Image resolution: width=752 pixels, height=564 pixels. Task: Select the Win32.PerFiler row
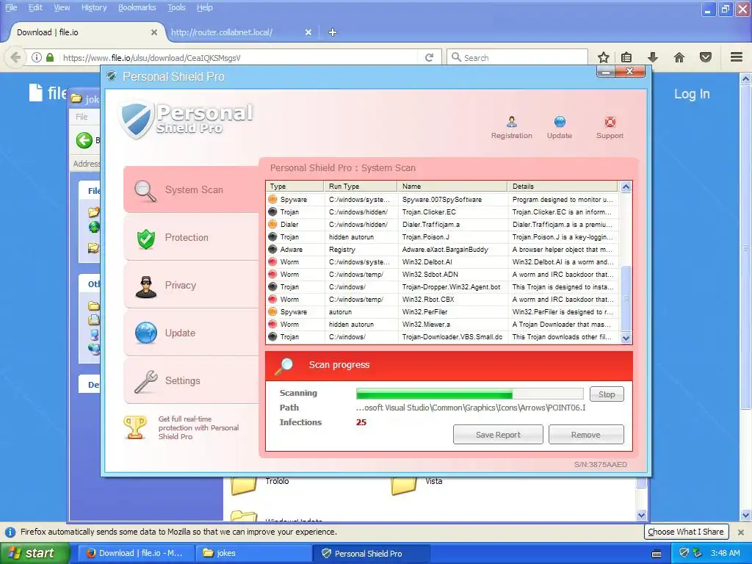(x=443, y=311)
